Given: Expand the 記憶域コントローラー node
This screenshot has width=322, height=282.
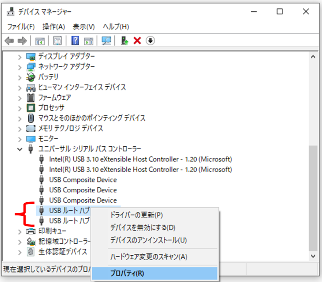Looking at the screenshot, I should coord(20,242).
